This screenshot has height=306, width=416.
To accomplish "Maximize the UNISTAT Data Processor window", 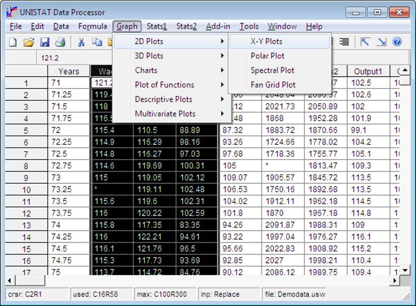I will tap(377, 12).
